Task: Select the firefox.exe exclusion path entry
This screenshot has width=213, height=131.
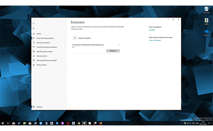Action: coord(88,45)
